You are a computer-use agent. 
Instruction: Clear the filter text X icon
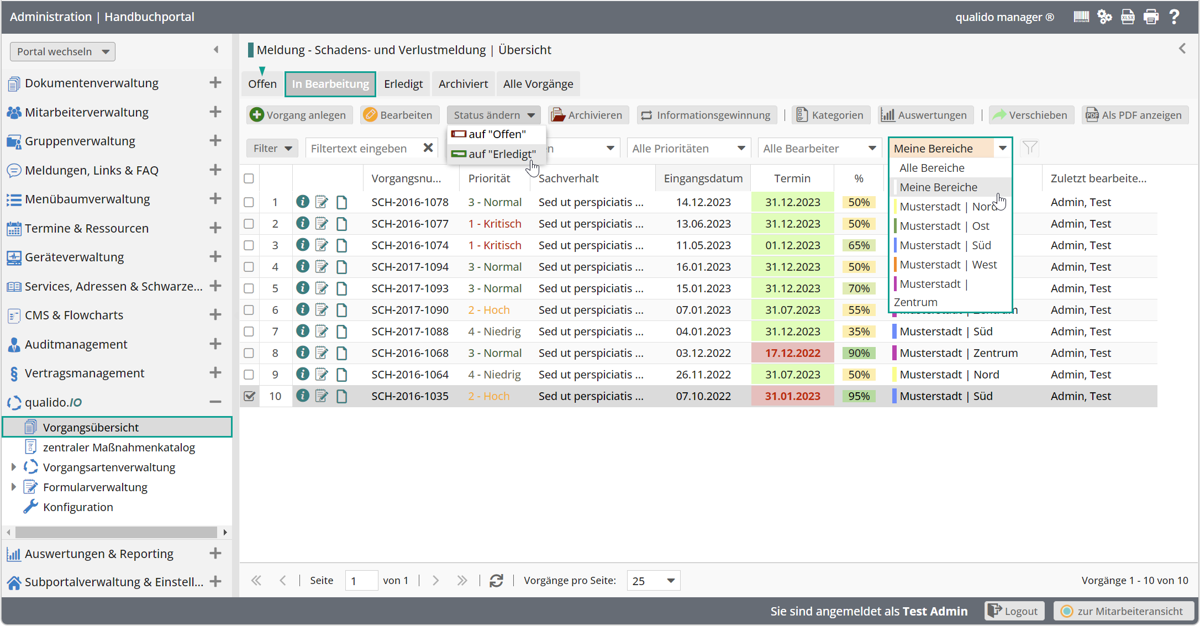pos(428,148)
